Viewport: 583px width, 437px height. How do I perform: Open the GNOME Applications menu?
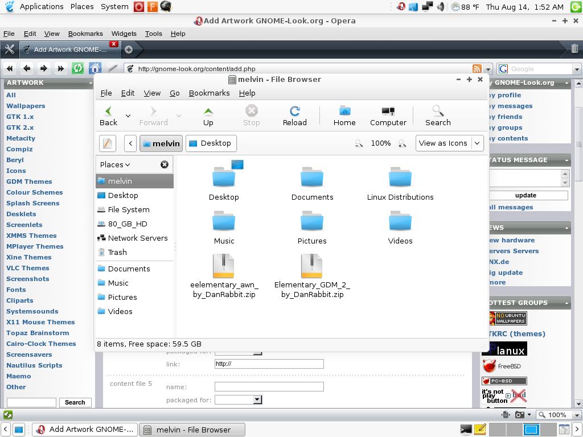click(41, 7)
